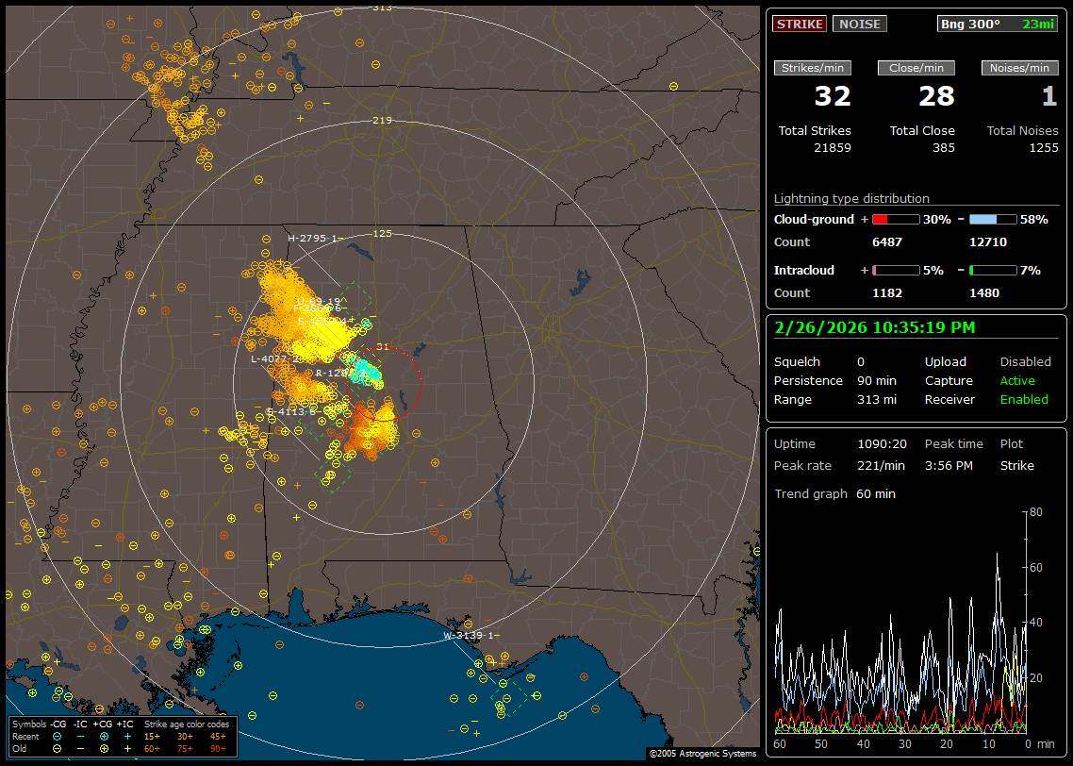Click the recent -CG cyan symbol in legend
Screen dimensions: 1073x766
(58, 736)
